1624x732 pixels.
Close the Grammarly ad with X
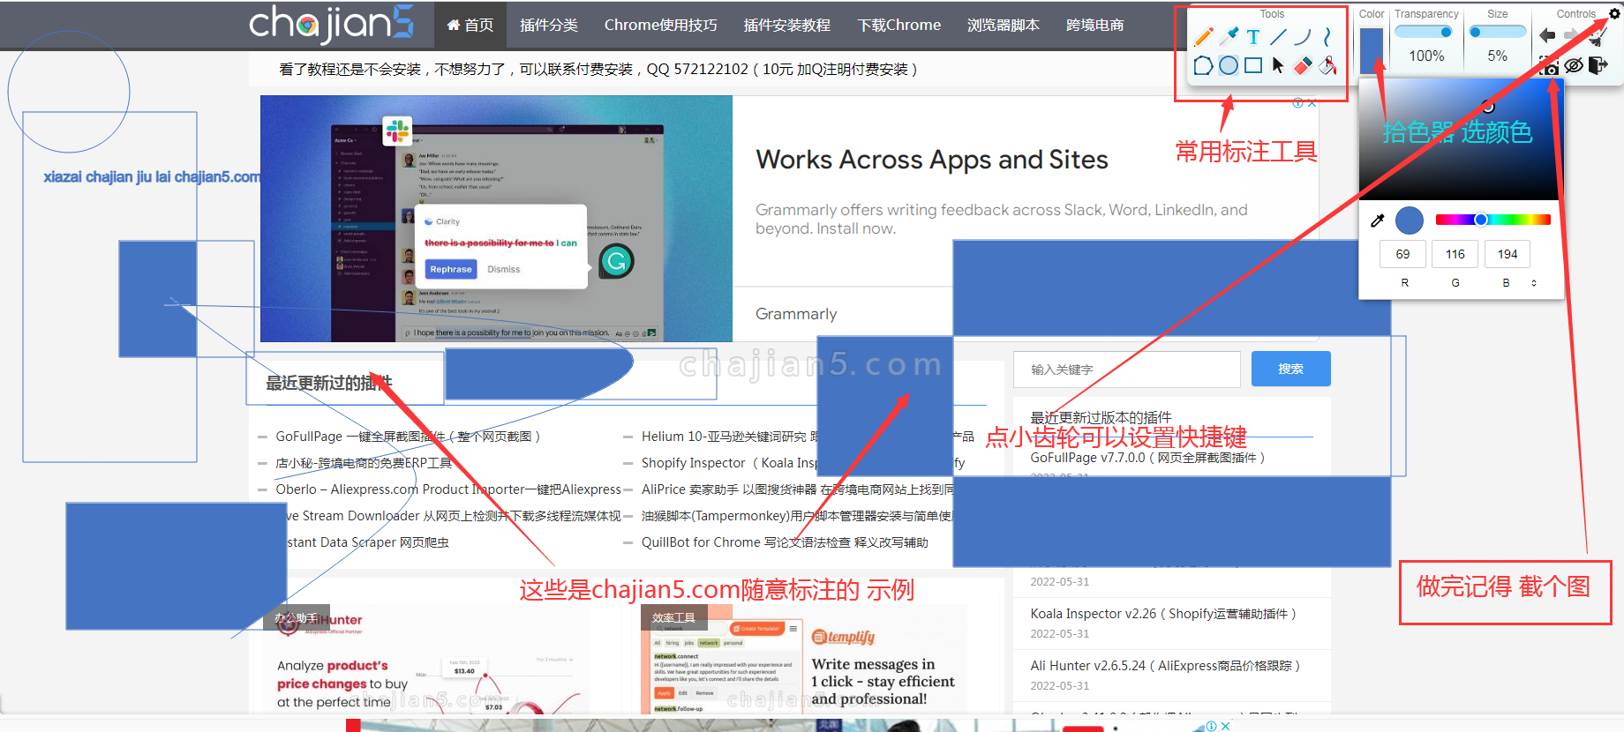tap(1312, 103)
